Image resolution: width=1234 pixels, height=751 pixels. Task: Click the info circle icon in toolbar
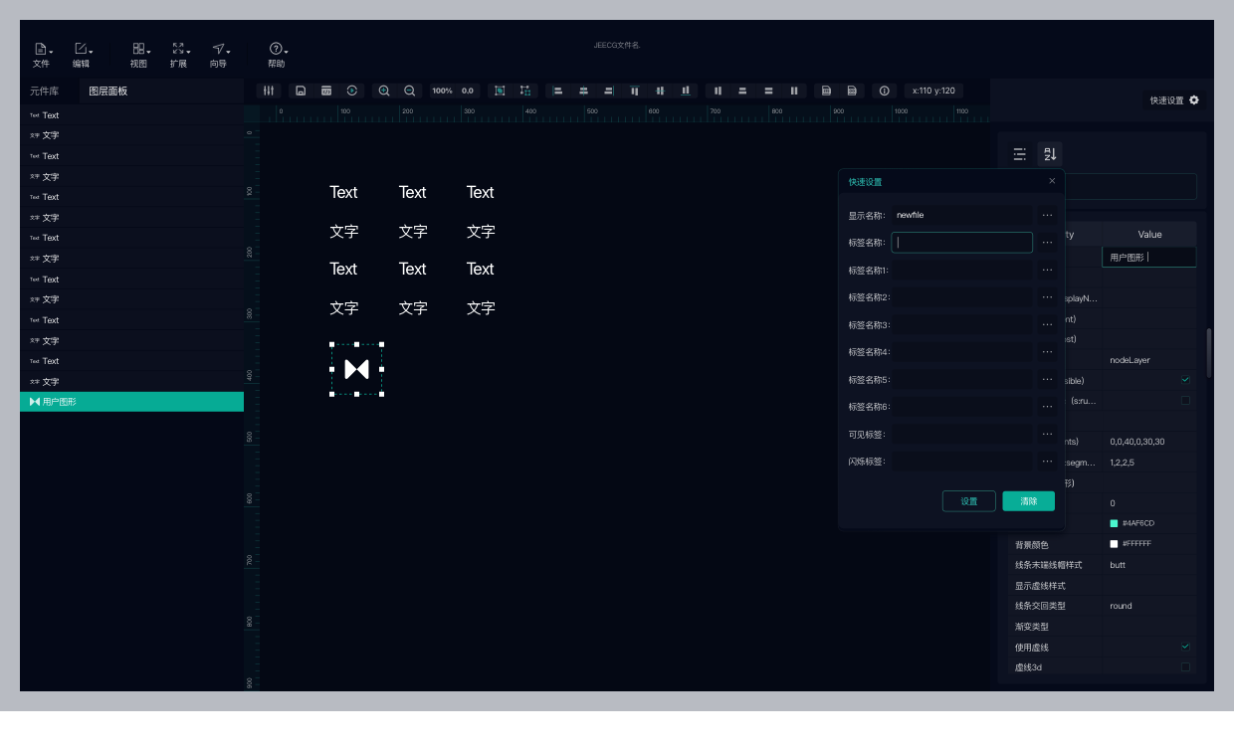884,91
